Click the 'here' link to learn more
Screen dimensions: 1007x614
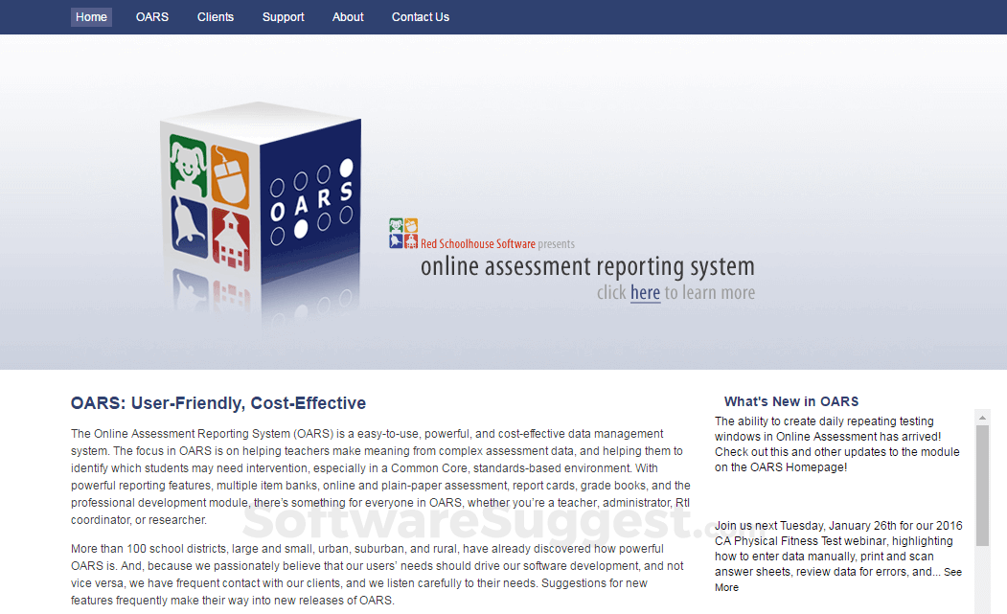[x=645, y=292]
